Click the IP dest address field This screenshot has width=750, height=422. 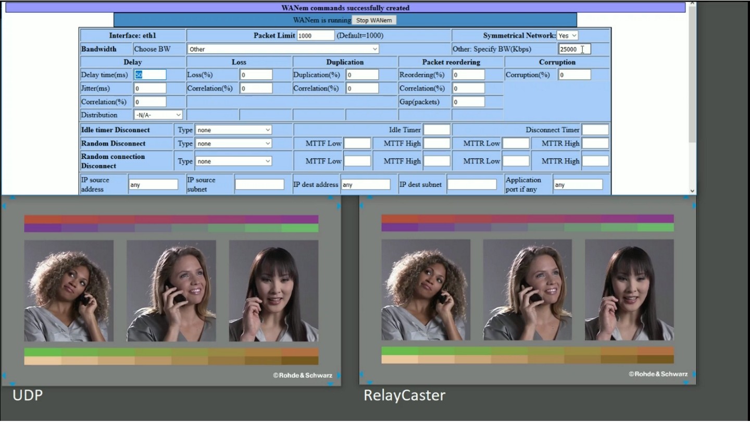tap(366, 184)
